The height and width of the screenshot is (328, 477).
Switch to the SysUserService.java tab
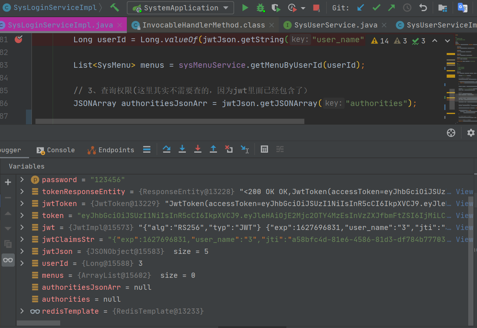click(335, 25)
